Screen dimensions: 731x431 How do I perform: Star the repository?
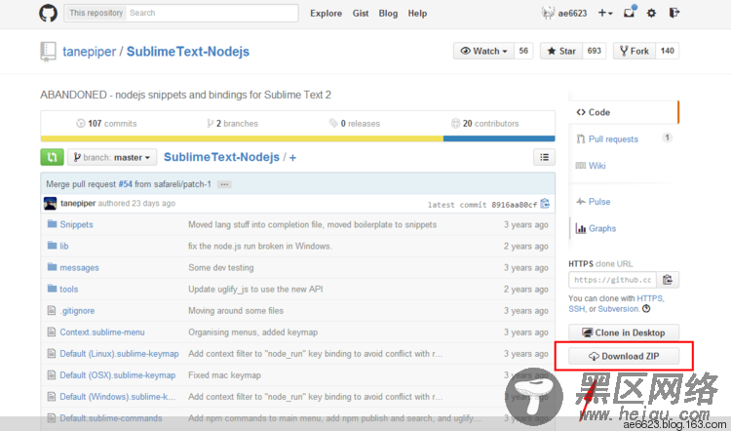pyautogui.click(x=561, y=51)
